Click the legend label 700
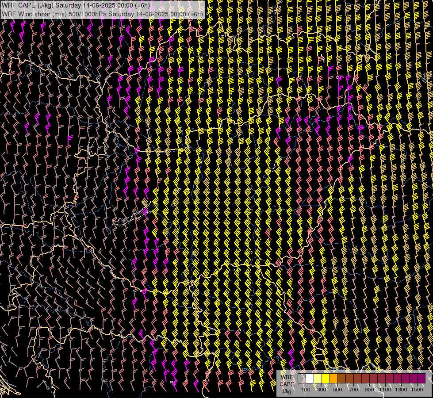 pos(353,390)
